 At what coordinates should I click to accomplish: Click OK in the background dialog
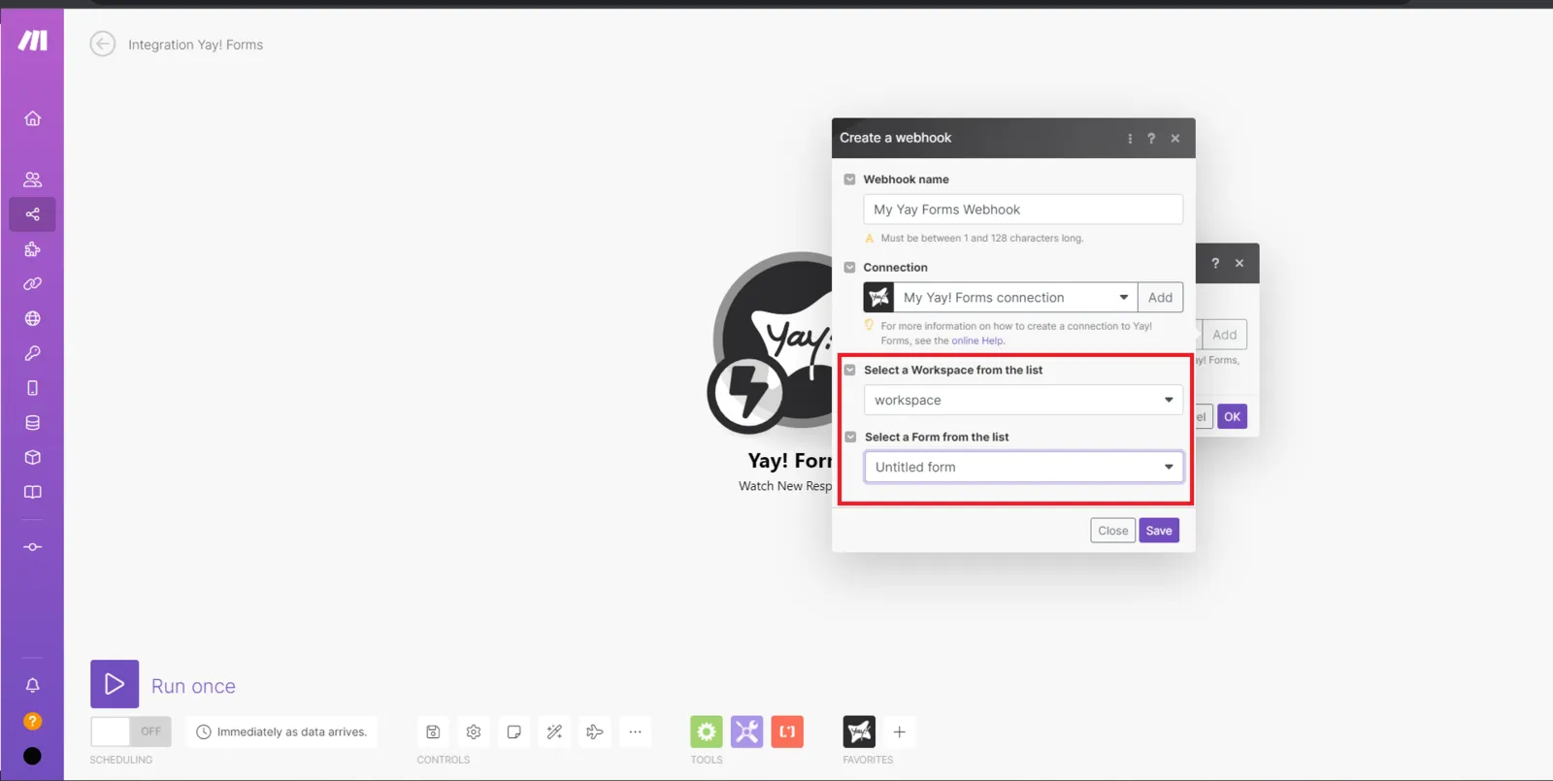click(x=1232, y=416)
